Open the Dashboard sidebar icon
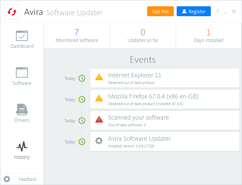The image size is (242, 185). pos(22,36)
